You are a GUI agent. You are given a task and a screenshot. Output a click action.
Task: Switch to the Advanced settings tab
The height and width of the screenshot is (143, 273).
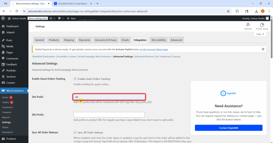coord(176,40)
